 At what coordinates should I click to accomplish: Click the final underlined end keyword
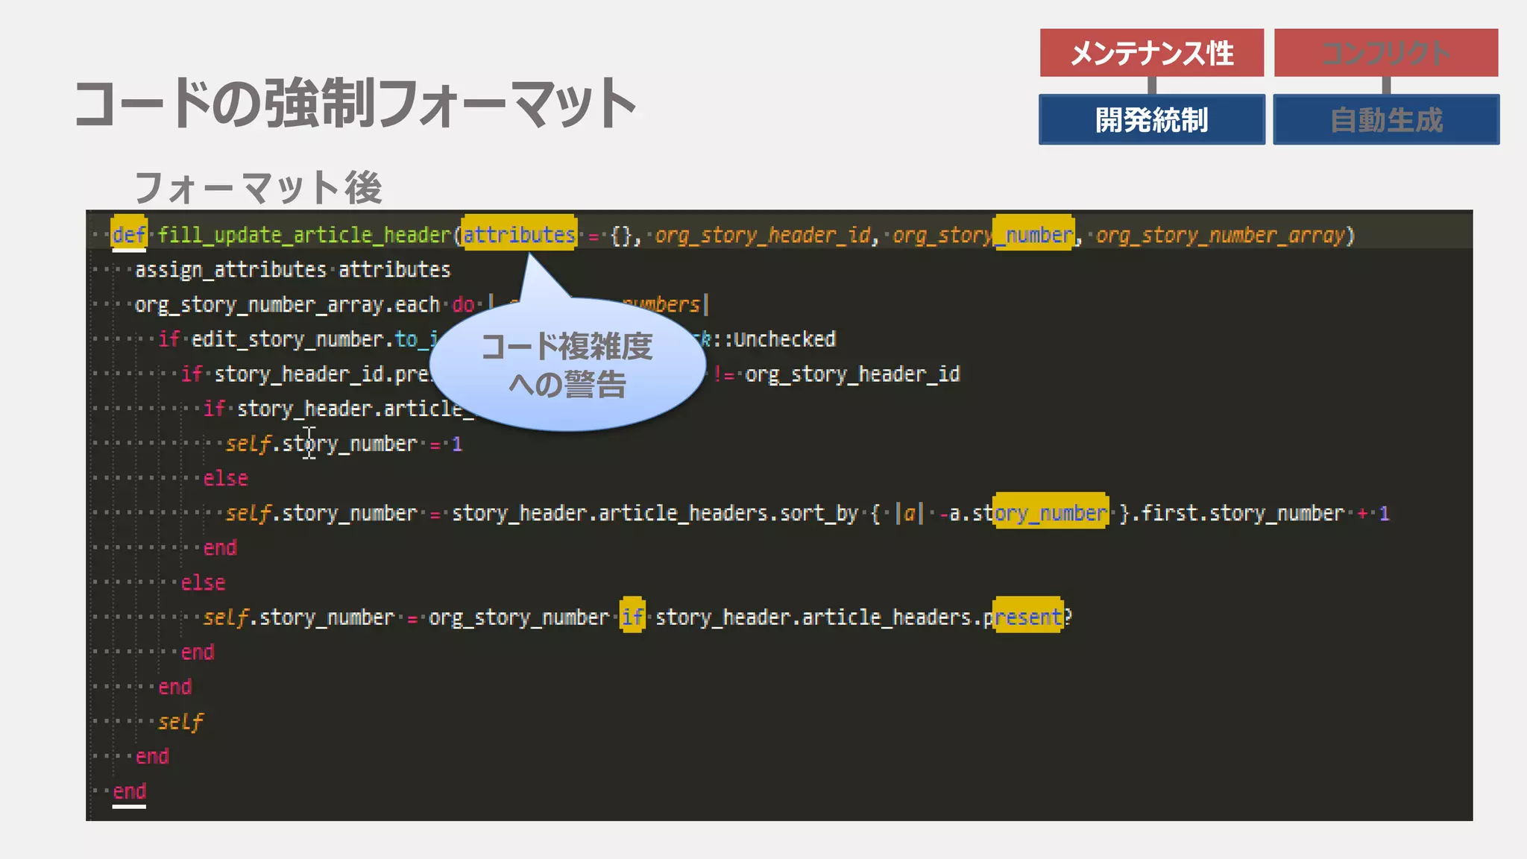[x=129, y=792]
